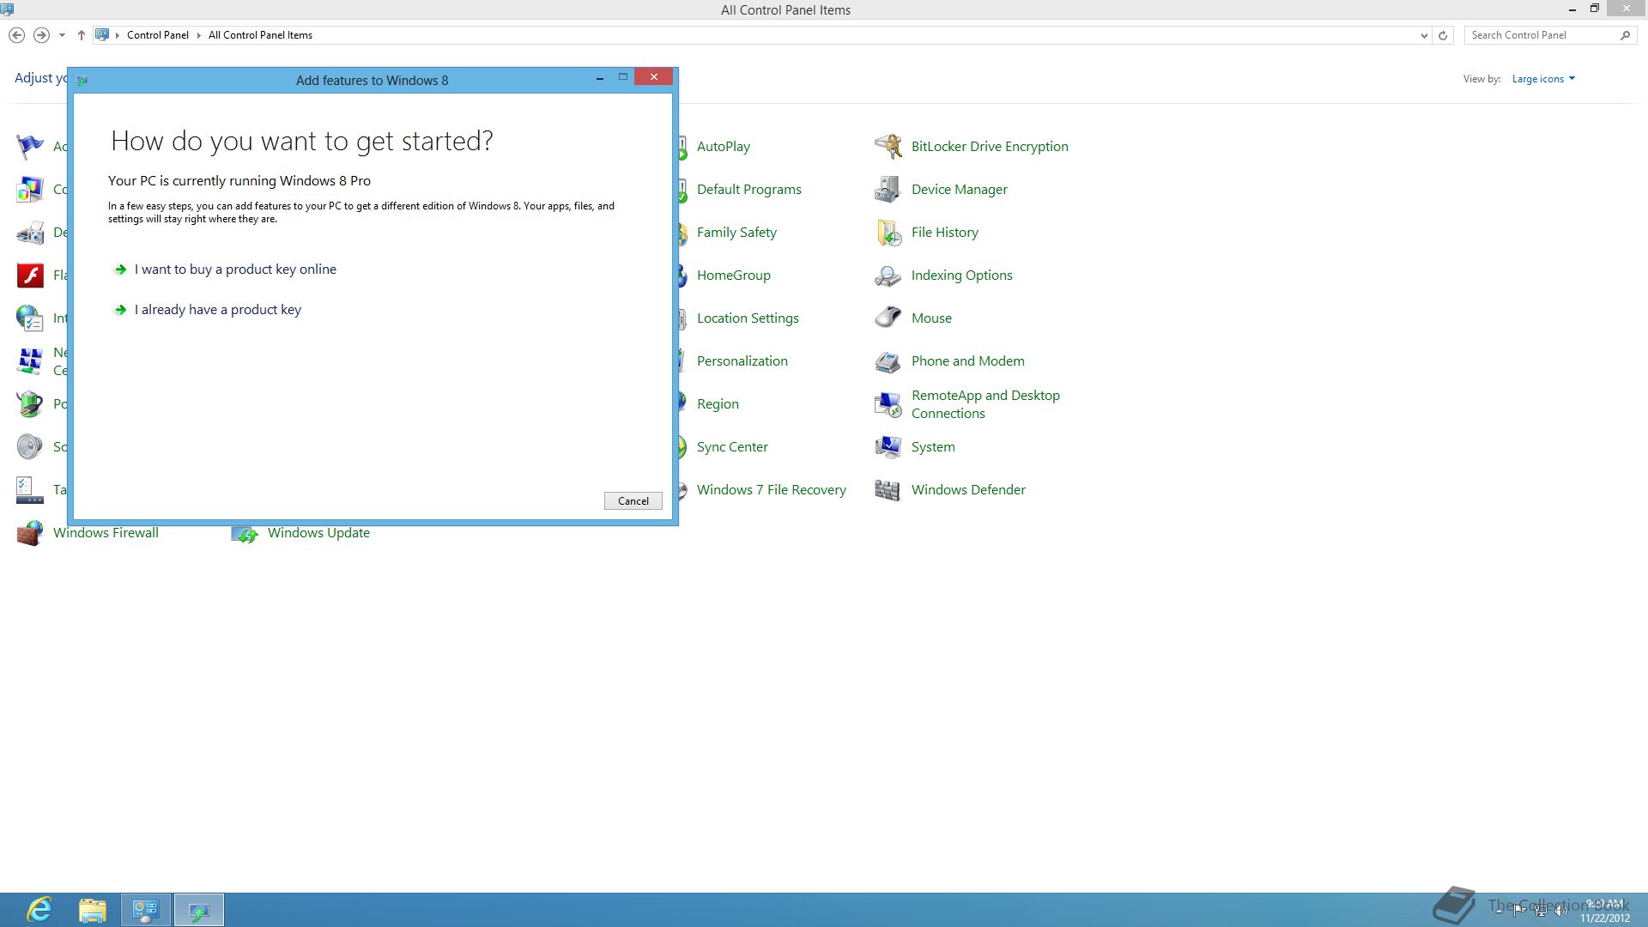Viewport: 1648px width, 927px height.
Task: Click the search magnifier icon
Action: (x=1625, y=35)
